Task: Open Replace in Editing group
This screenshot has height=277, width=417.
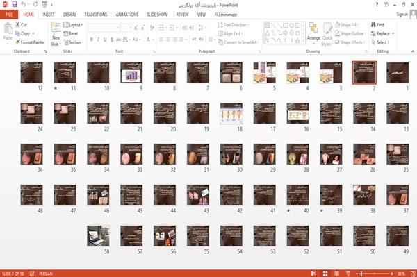Action: click(x=380, y=34)
